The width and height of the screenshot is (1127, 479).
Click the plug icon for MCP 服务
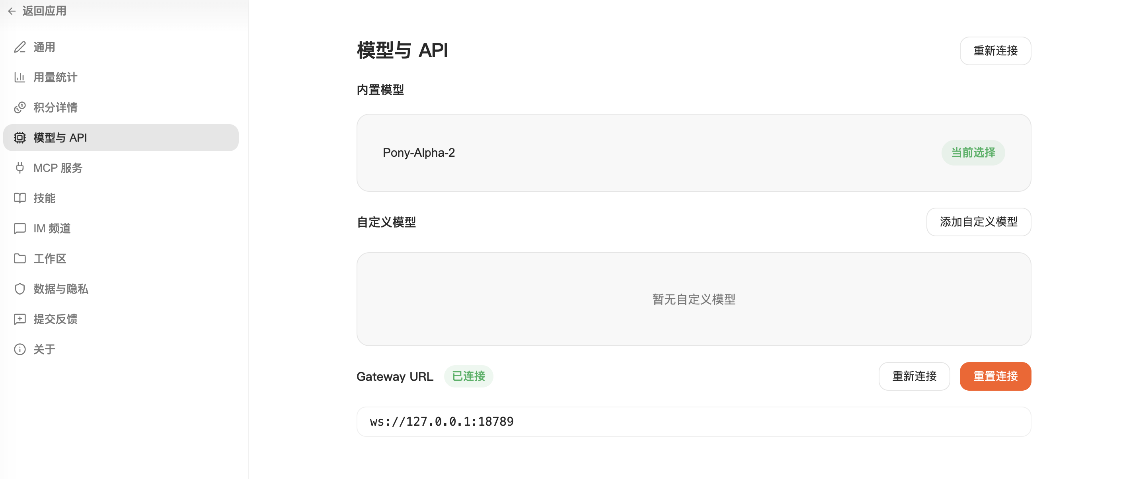(x=19, y=167)
